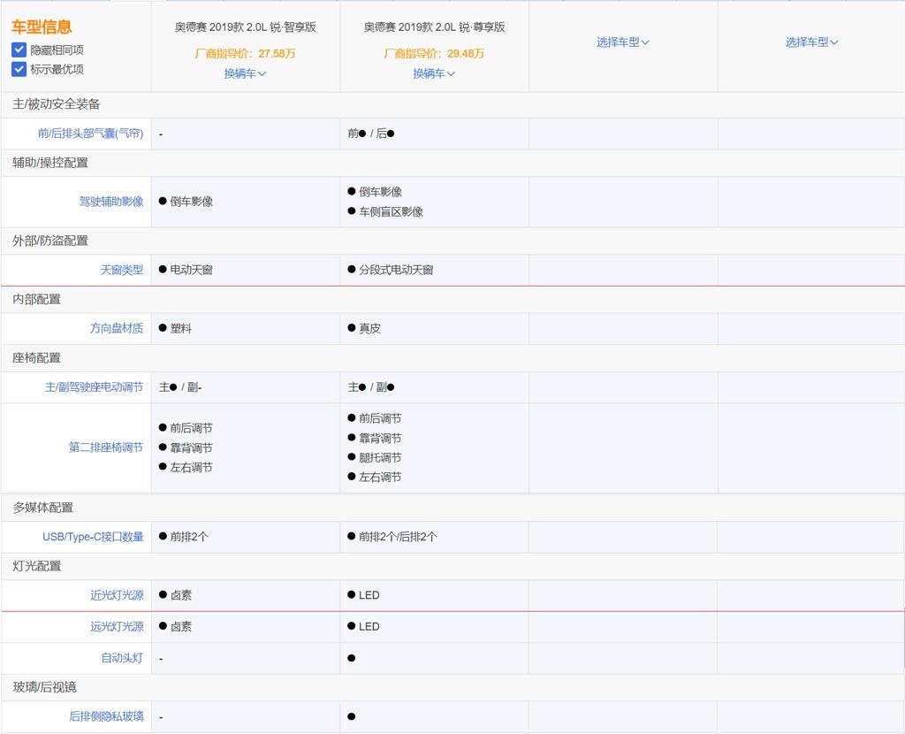Open 换辆车 dropdown under 锐·智享版
The image size is (905, 734).
(246, 73)
